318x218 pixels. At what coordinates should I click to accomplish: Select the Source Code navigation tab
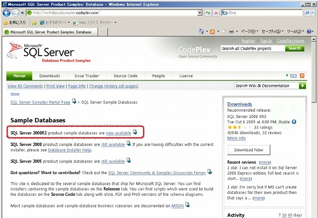coord(126,76)
